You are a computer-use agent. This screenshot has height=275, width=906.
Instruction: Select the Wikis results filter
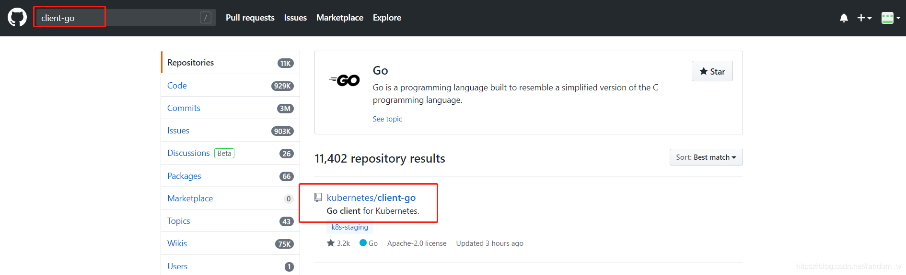[x=231, y=243]
